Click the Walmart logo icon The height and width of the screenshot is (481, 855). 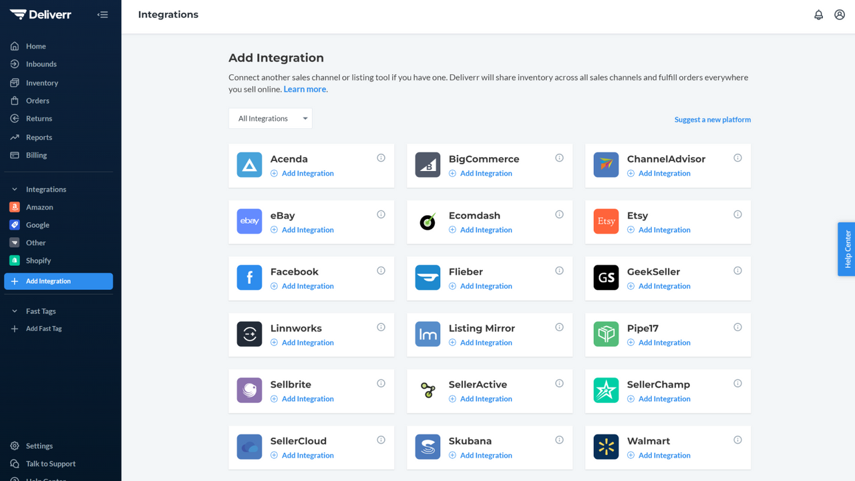tap(606, 447)
